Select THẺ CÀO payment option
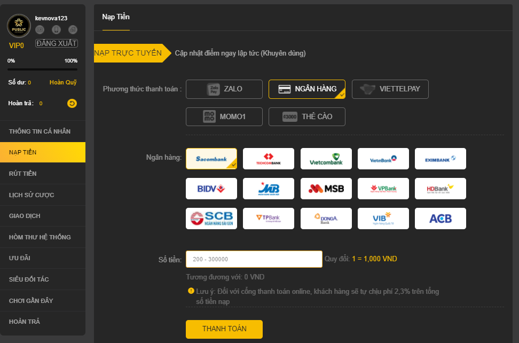 (x=307, y=117)
